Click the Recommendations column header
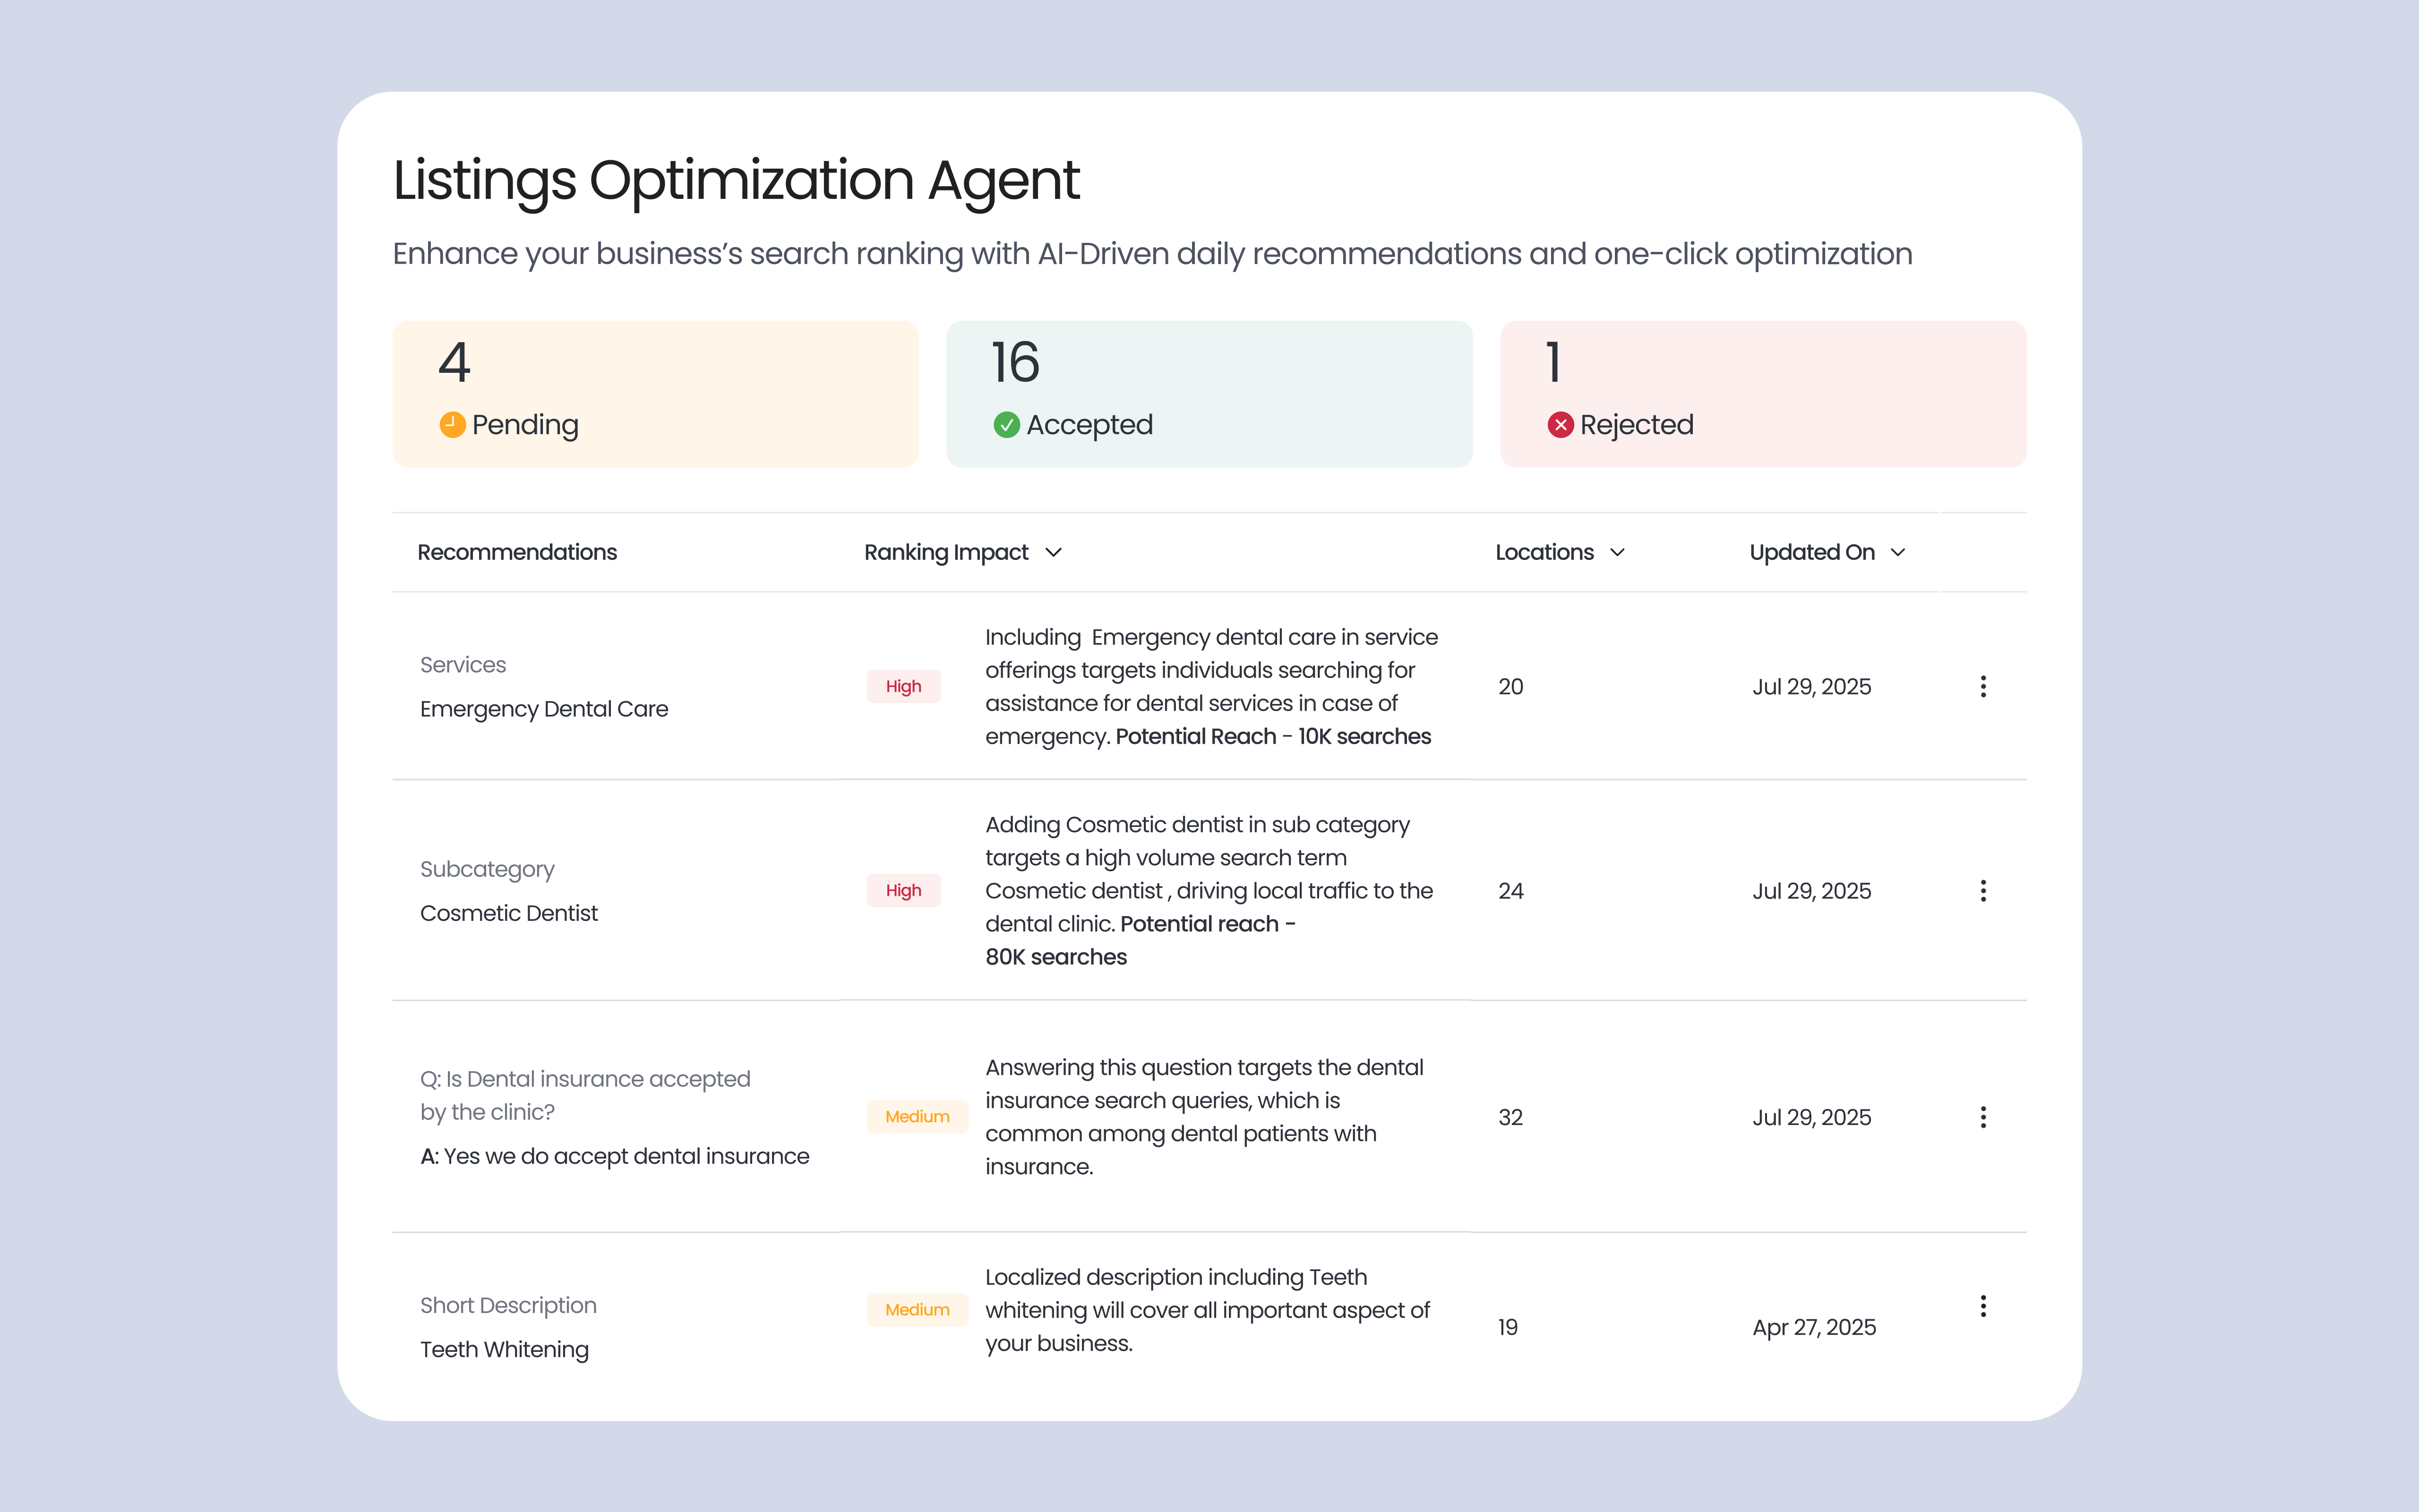The height and width of the screenshot is (1512, 2419). [x=517, y=552]
